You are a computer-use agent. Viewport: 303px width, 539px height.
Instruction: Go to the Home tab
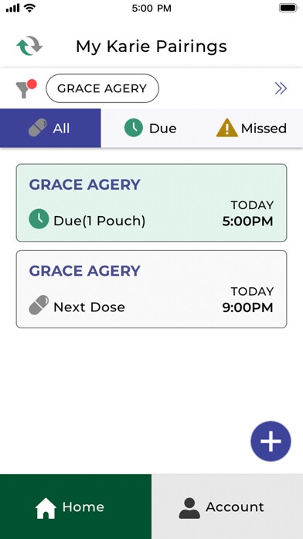pyautogui.click(x=76, y=506)
